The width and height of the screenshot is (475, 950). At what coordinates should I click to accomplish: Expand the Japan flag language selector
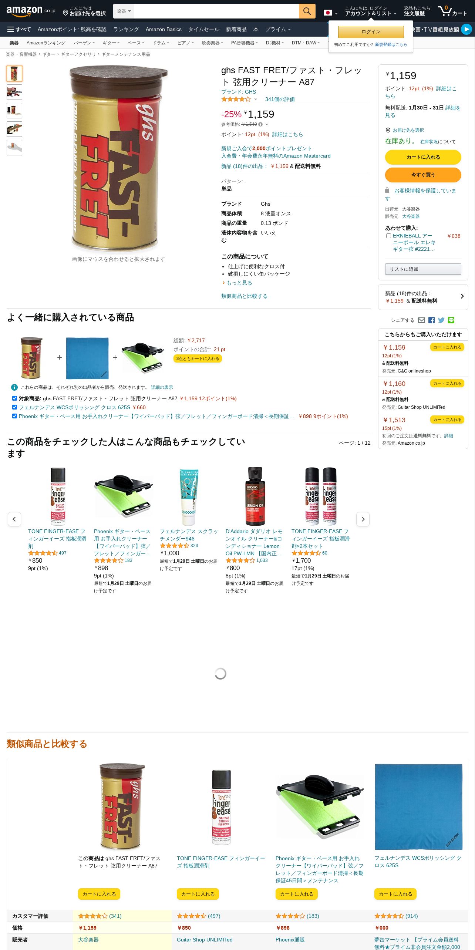[331, 13]
